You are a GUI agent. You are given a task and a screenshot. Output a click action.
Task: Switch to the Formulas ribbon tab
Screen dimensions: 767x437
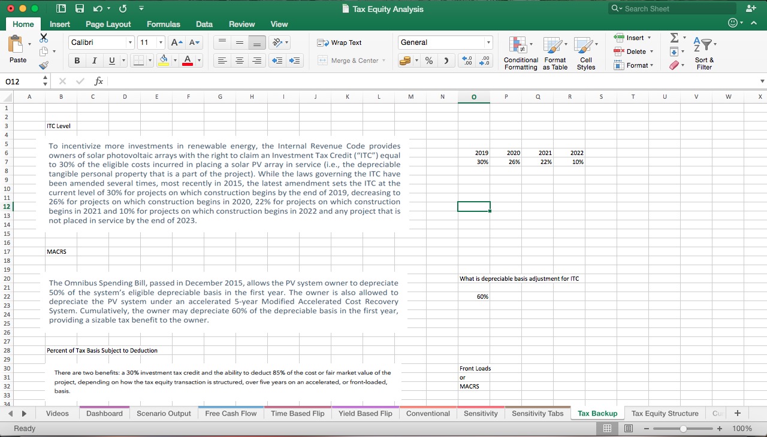[163, 25]
